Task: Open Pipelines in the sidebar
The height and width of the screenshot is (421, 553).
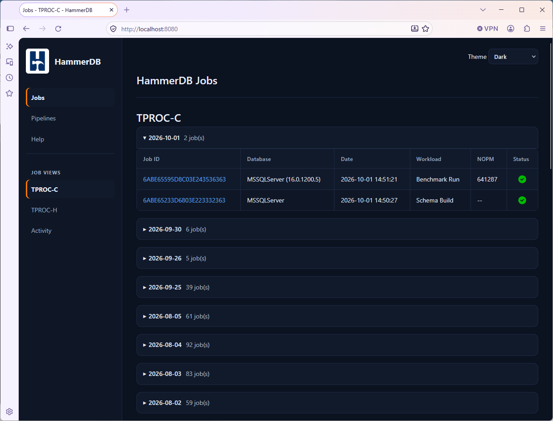Action: click(x=70, y=118)
